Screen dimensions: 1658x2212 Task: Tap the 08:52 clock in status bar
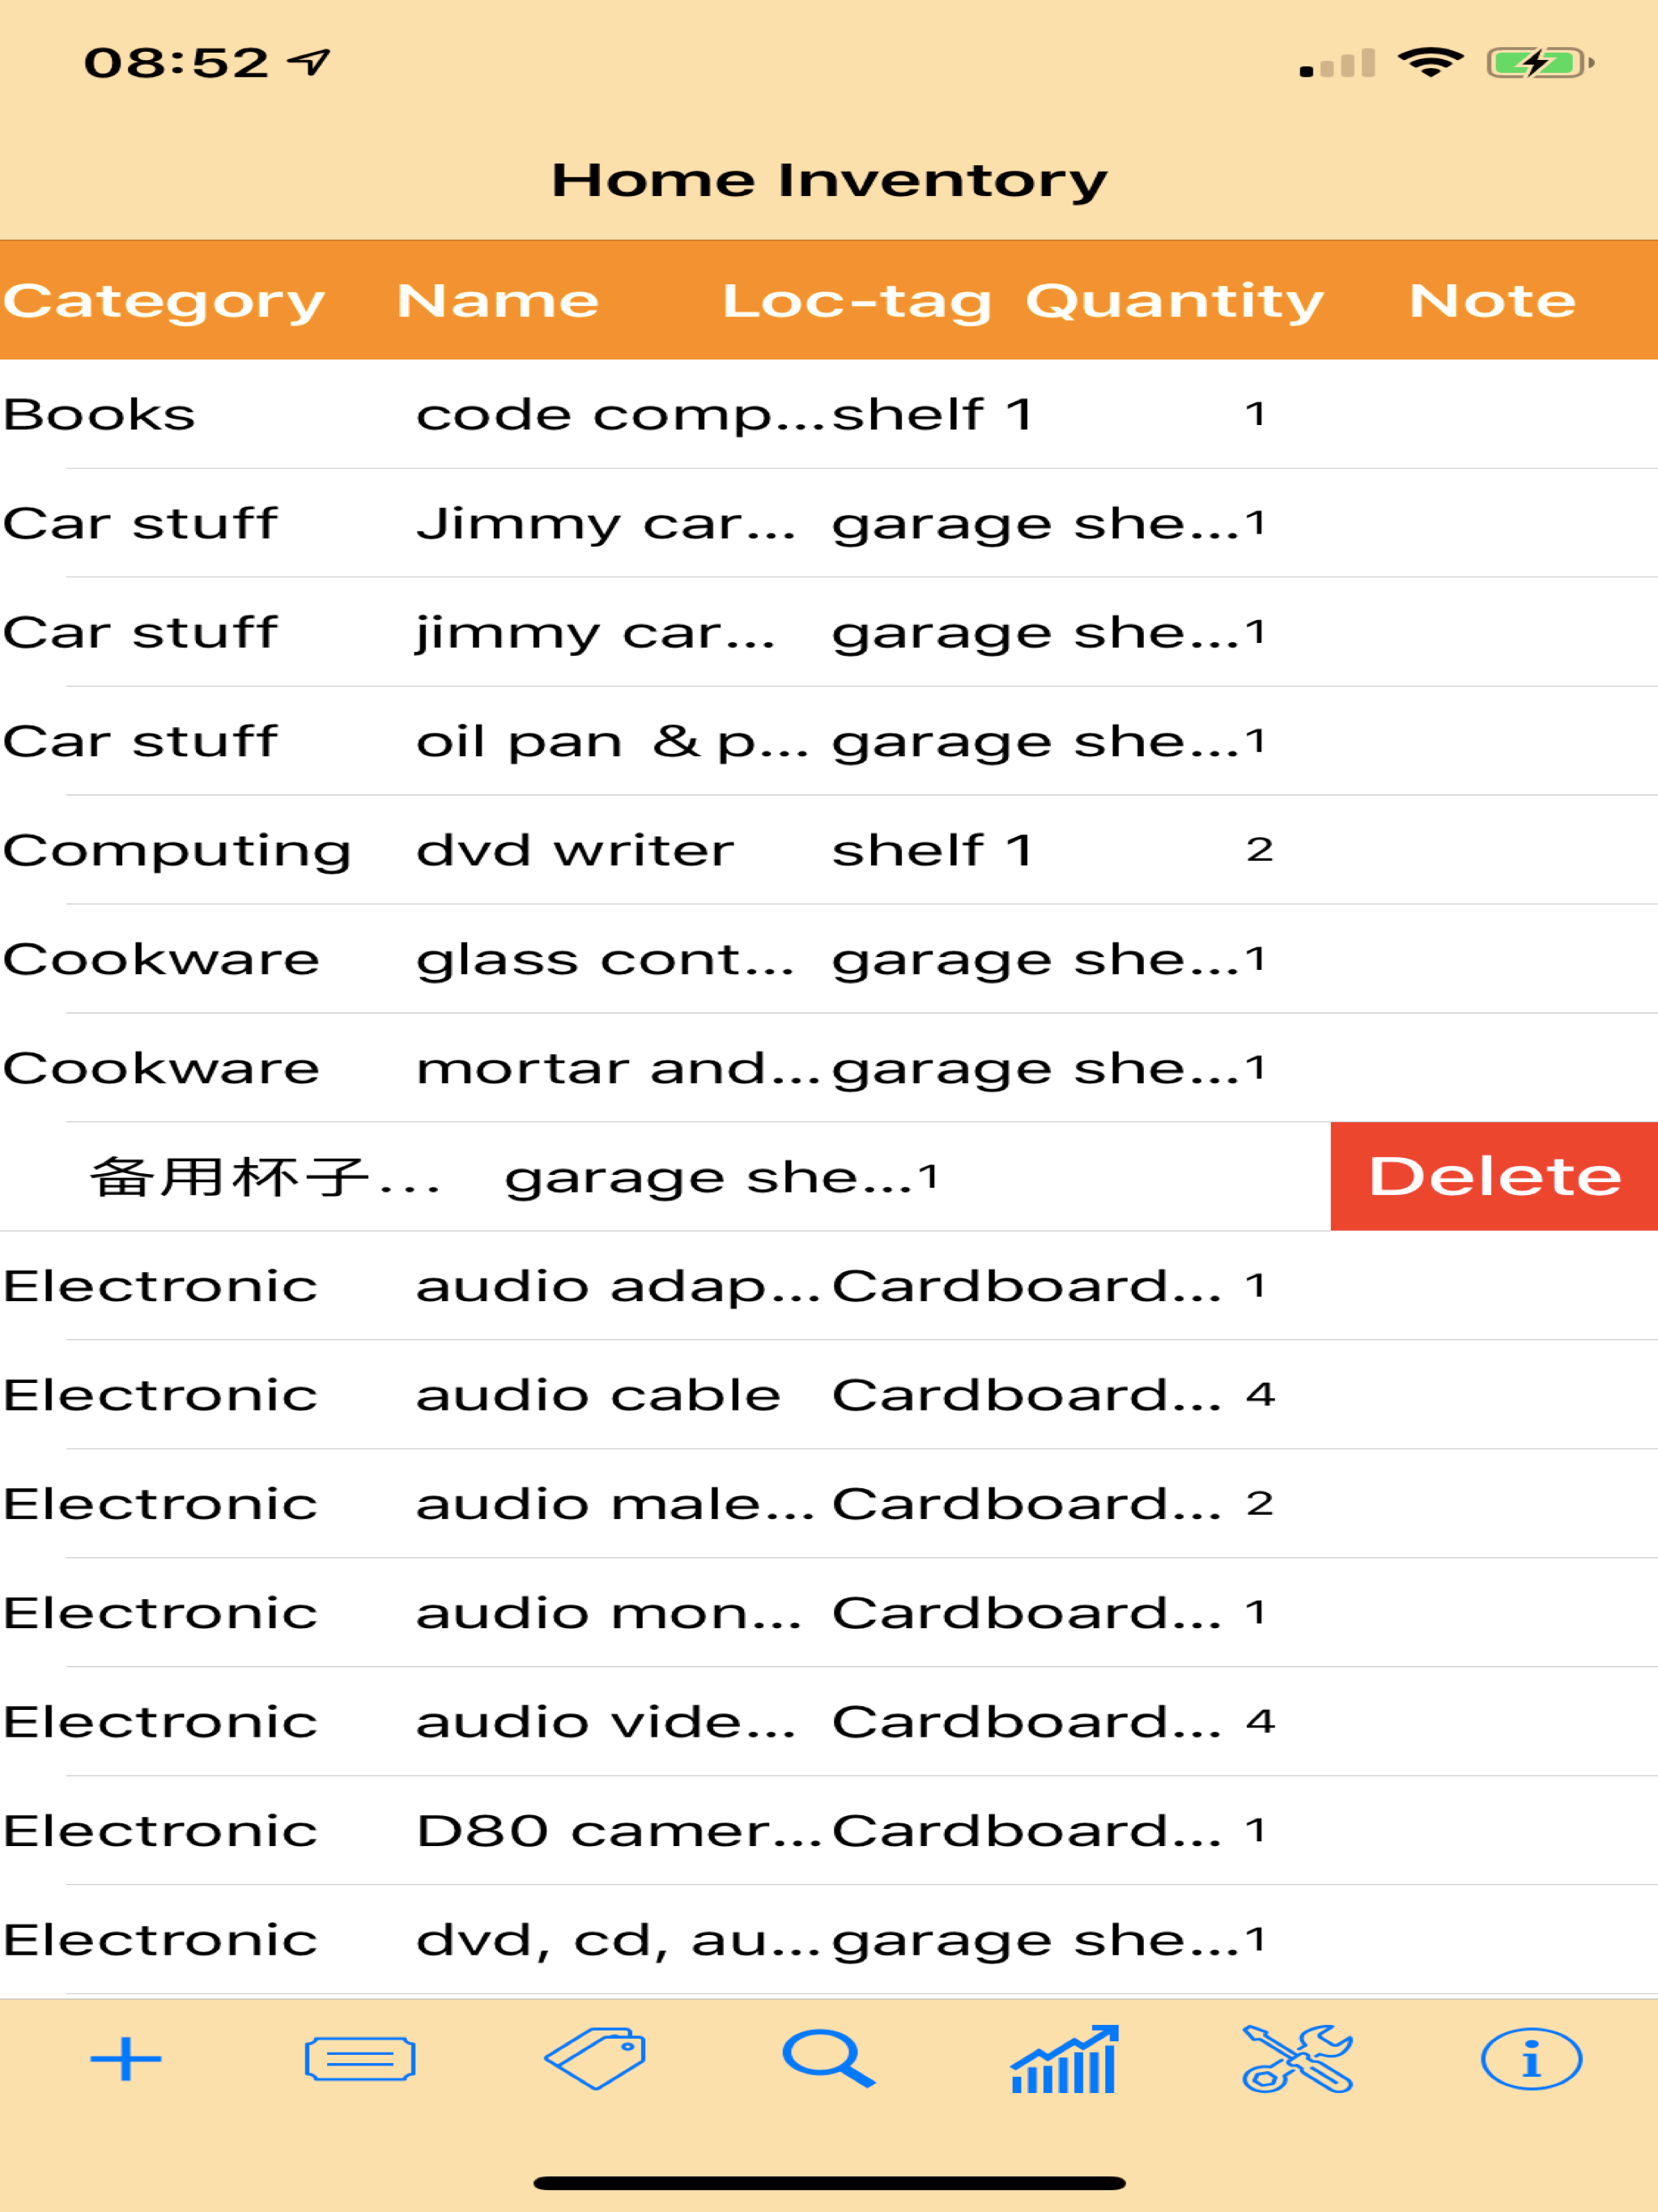[177, 63]
